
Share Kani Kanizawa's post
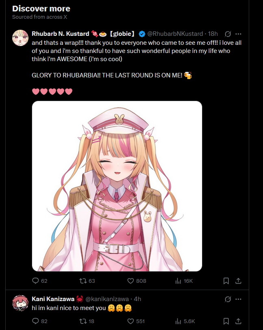(x=238, y=321)
